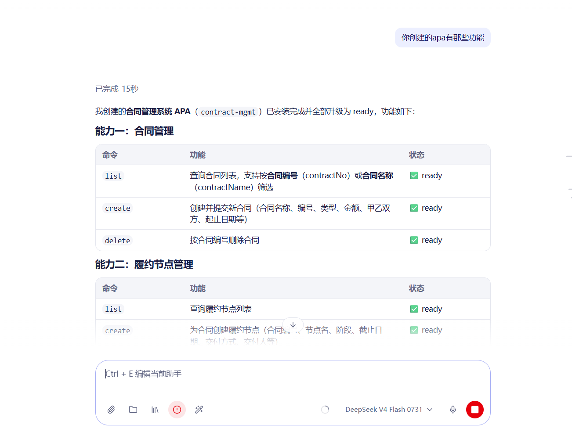The height and width of the screenshot is (432, 572).
Task: Click ready status in delete row
Action: (426, 240)
